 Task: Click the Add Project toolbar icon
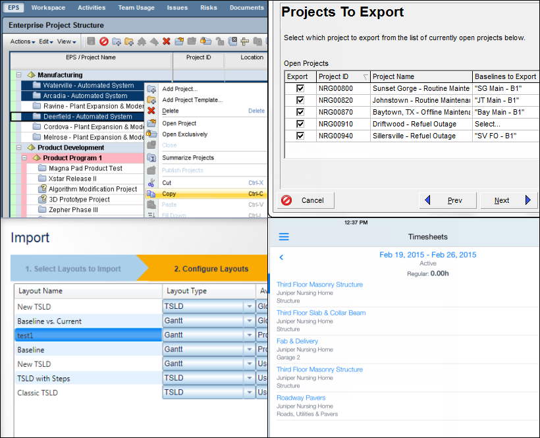(x=118, y=41)
